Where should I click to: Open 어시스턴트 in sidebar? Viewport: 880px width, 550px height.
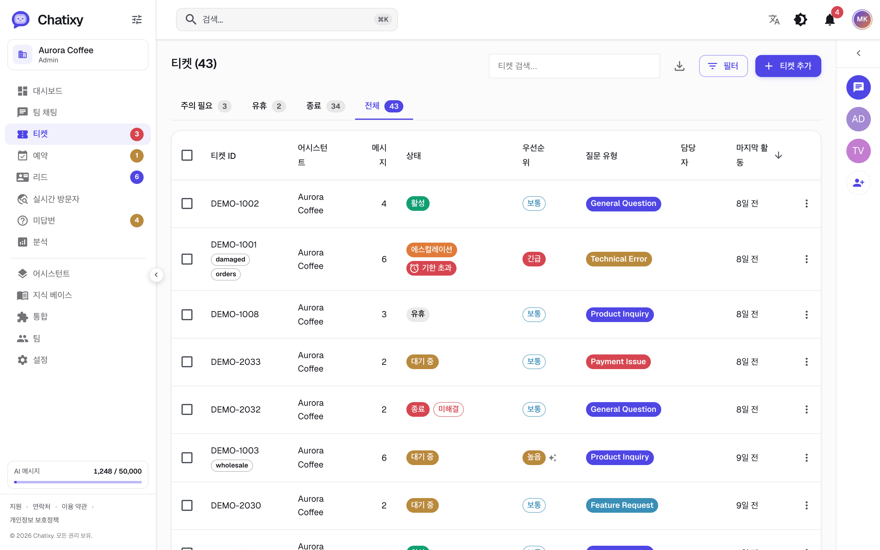tap(78, 273)
